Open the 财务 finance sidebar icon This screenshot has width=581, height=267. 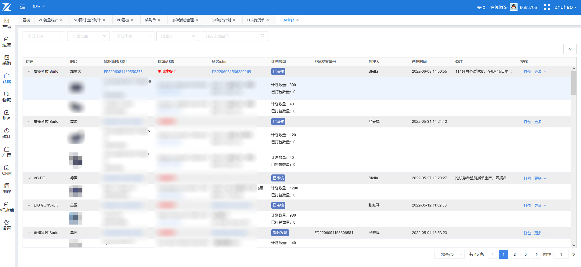7,113
